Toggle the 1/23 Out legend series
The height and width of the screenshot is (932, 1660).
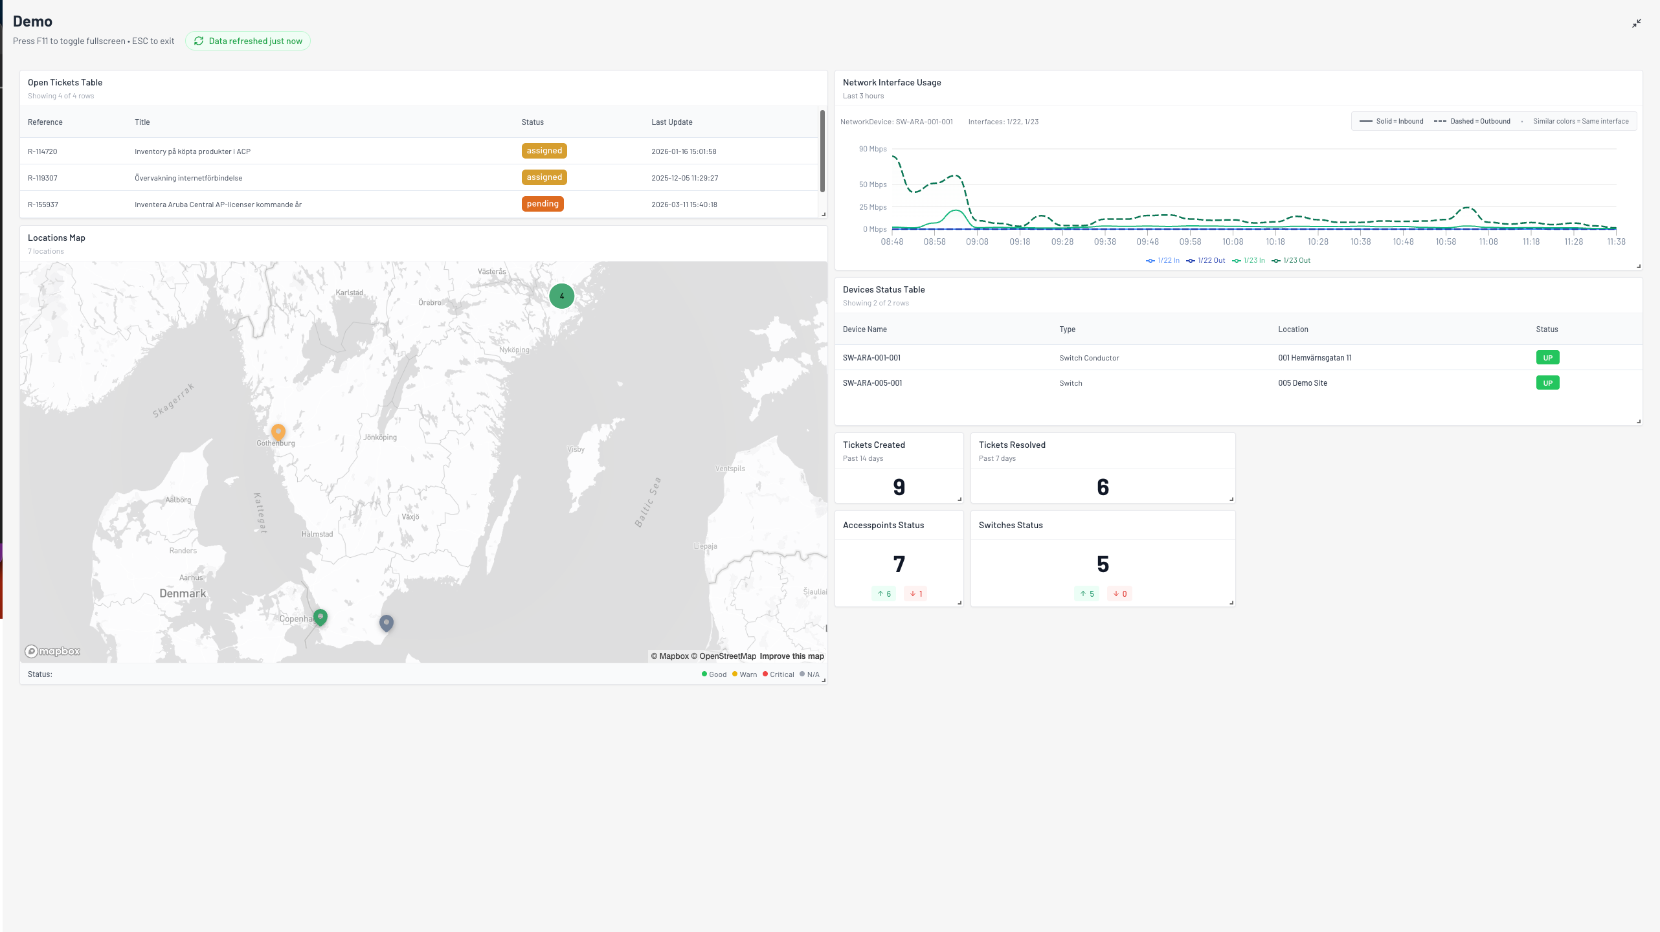1291,260
